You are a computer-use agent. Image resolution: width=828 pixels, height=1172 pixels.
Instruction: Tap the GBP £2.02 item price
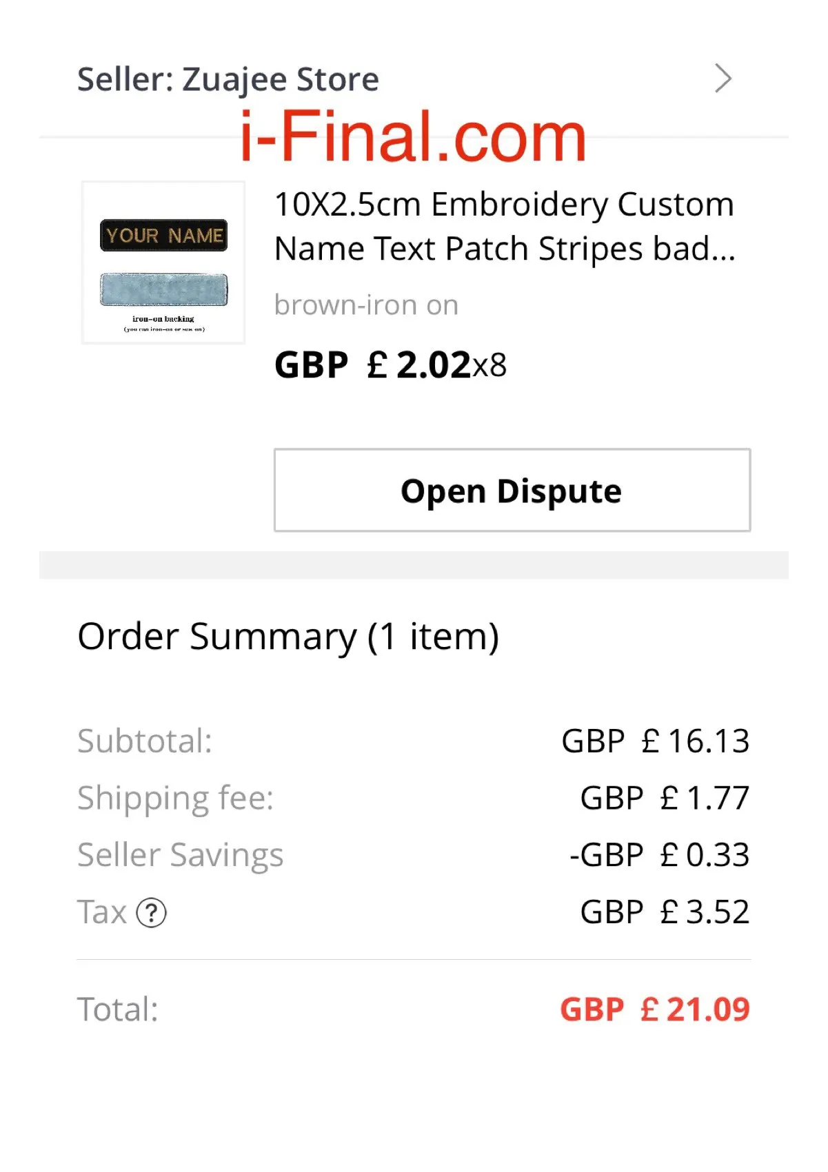pyautogui.click(x=372, y=365)
